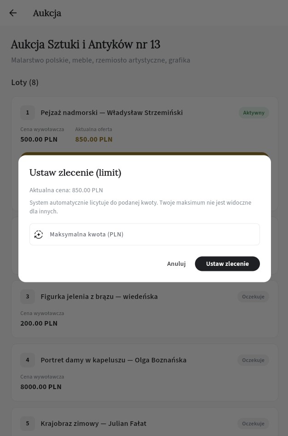
Task: Click the number badge 3 next to Figurka jelenia
Action: coord(27,297)
